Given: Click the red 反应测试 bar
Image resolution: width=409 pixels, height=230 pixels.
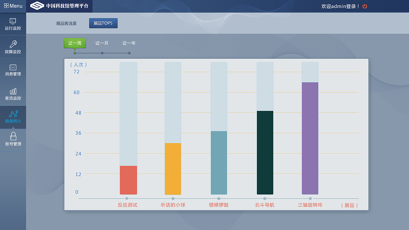Looking at the screenshot, I should pos(128,180).
